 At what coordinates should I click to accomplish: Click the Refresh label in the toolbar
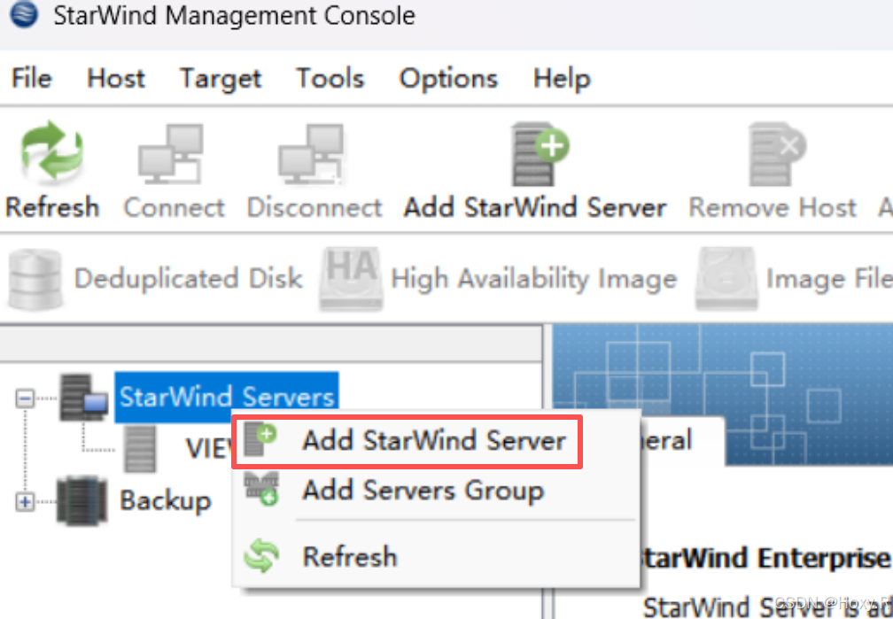[x=52, y=207]
